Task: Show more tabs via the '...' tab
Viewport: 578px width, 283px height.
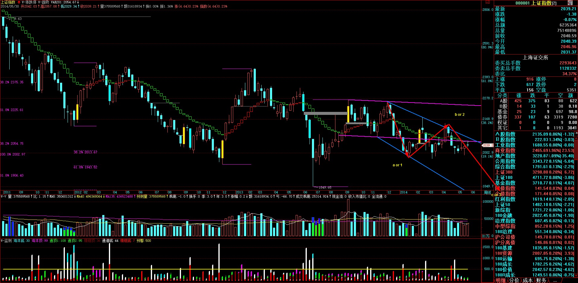Action: (555, 280)
